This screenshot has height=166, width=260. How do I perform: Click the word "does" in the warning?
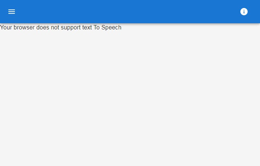coord(43,28)
